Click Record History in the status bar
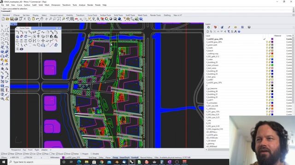This screenshot has width=295, height=165. (146, 158)
